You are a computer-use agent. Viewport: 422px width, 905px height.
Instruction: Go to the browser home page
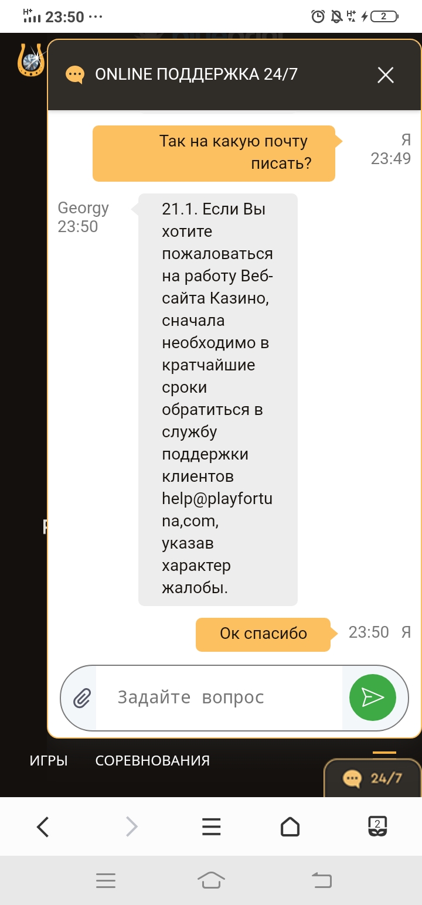[x=290, y=827]
